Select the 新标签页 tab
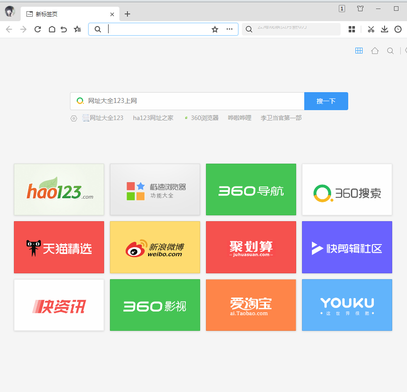 (x=70, y=14)
